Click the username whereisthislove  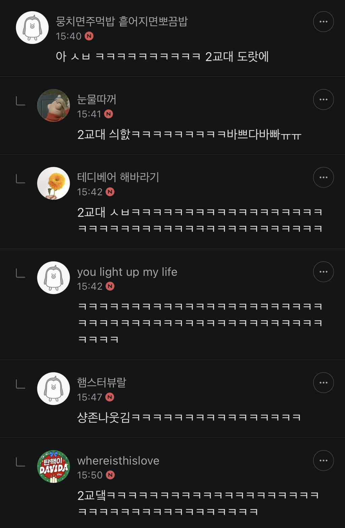(118, 461)
